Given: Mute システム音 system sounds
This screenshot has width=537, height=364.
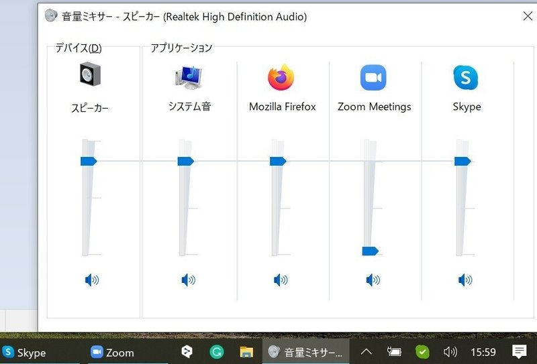Looking at the screenshot, I should (189, 280).
